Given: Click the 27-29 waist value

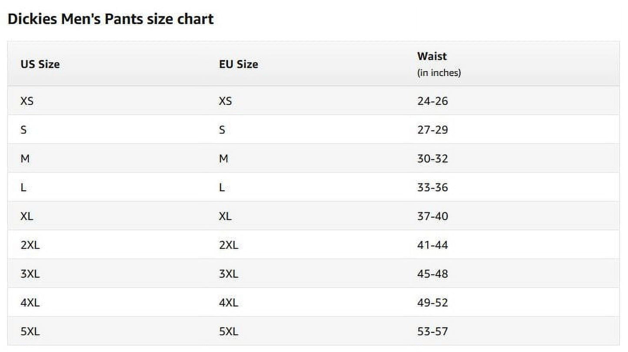Looking at the screenshot, I should pos(432,130).
